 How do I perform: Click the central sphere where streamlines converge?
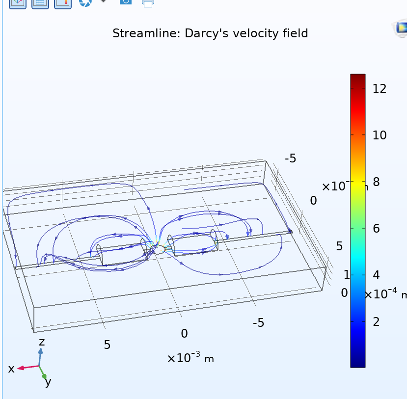[159, 248]
